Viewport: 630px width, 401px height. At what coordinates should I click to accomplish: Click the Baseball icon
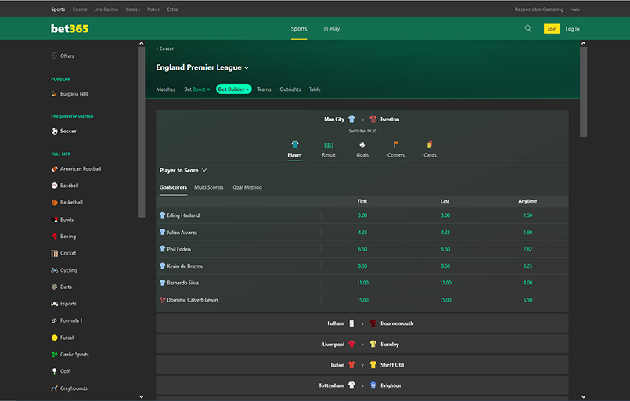click(x=54, y=186)
